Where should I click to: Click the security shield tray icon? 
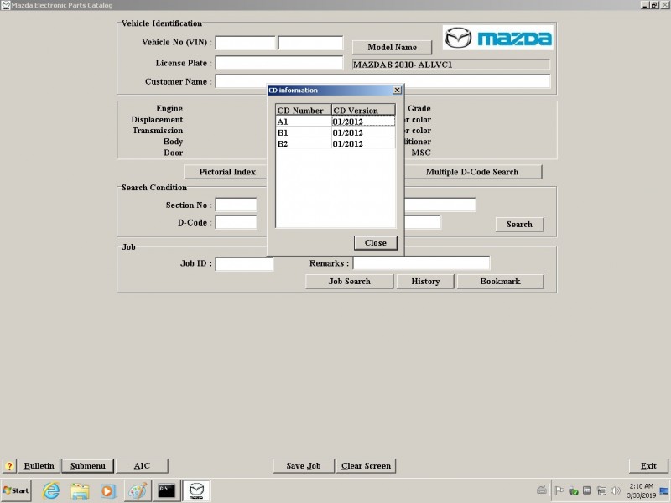574,490
